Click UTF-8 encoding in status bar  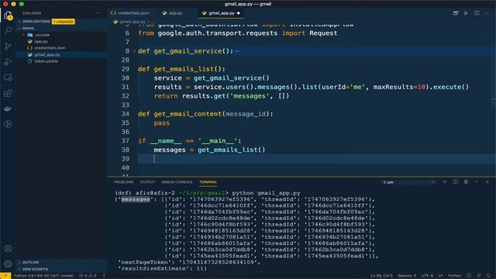[427, 276]
